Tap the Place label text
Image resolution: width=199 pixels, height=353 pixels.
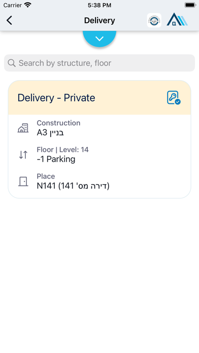tap(46, 176)
